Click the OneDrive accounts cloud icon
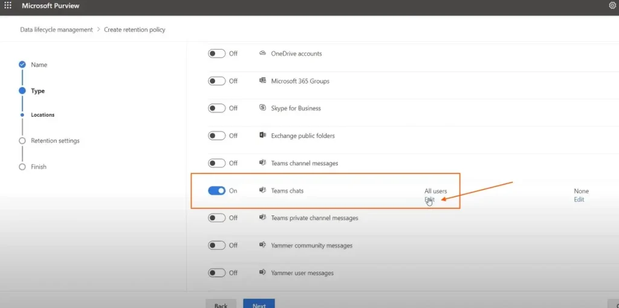The image size is (619, 308). tap(262, 53)
